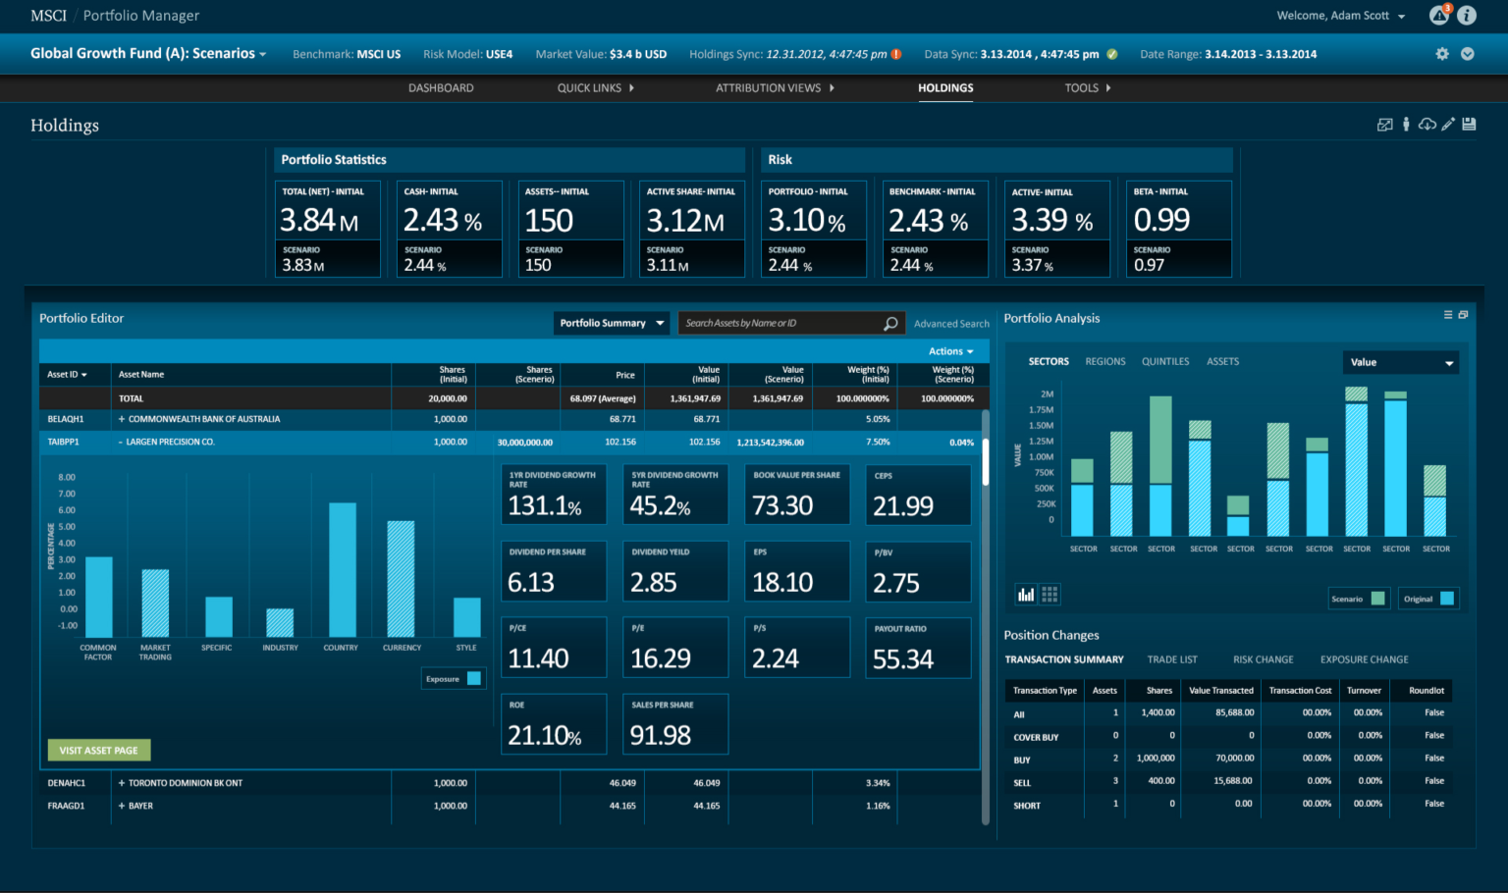1508x893 pixels.
Task: Open the alerts warning icon with badge 3
Action: click(x=1439, y=15)
